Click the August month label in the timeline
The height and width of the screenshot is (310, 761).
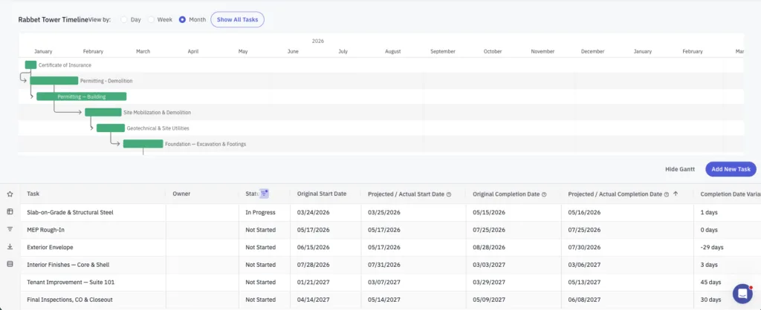pyautogui.click(x=393, y=51)
